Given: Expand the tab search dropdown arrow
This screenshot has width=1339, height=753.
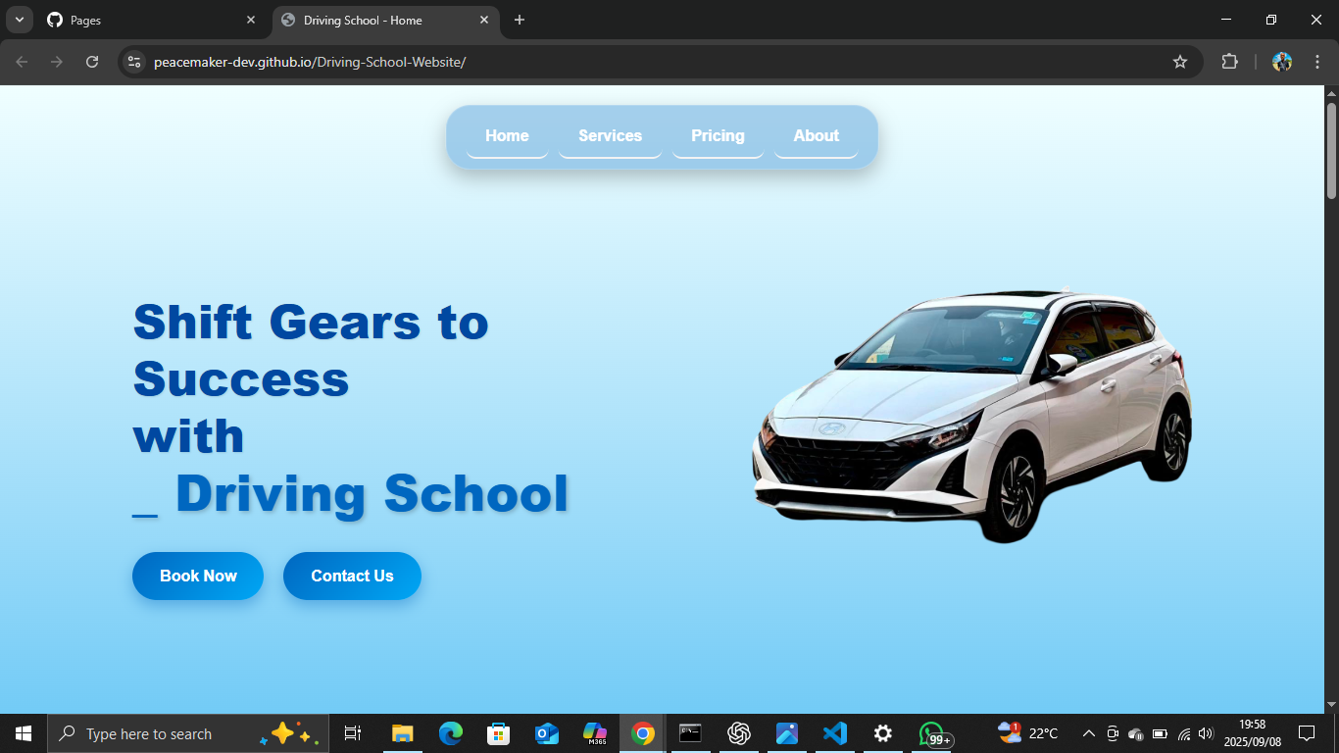Looking at the screenshot, I should coord(19,20).
